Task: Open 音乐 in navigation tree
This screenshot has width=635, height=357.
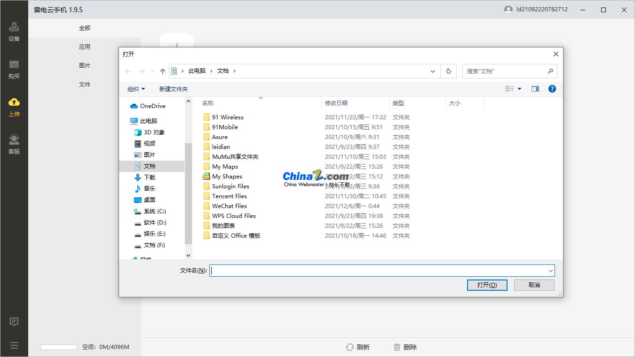Action: point(145,189)
